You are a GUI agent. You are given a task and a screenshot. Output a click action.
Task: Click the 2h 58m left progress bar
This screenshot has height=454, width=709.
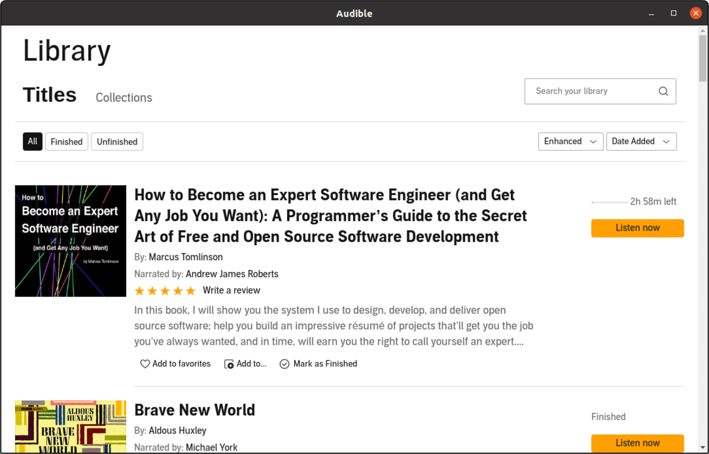tap(609, 202)
